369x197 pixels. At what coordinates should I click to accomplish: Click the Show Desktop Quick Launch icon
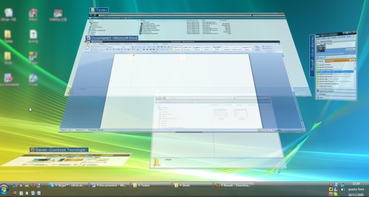click(15, 185)
